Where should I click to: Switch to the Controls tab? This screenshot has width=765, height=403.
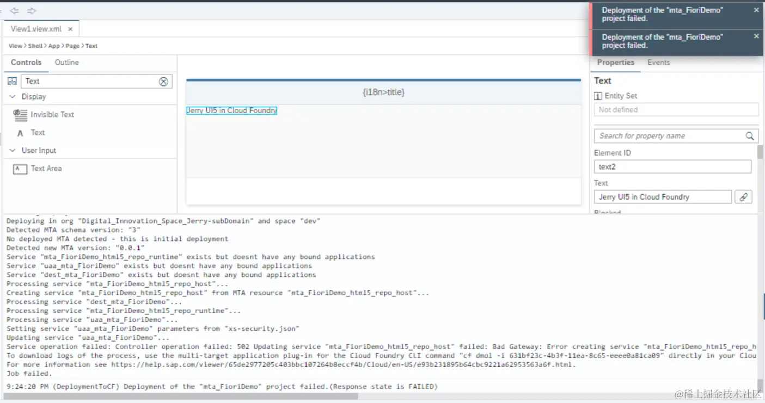[x=26, y=63]
